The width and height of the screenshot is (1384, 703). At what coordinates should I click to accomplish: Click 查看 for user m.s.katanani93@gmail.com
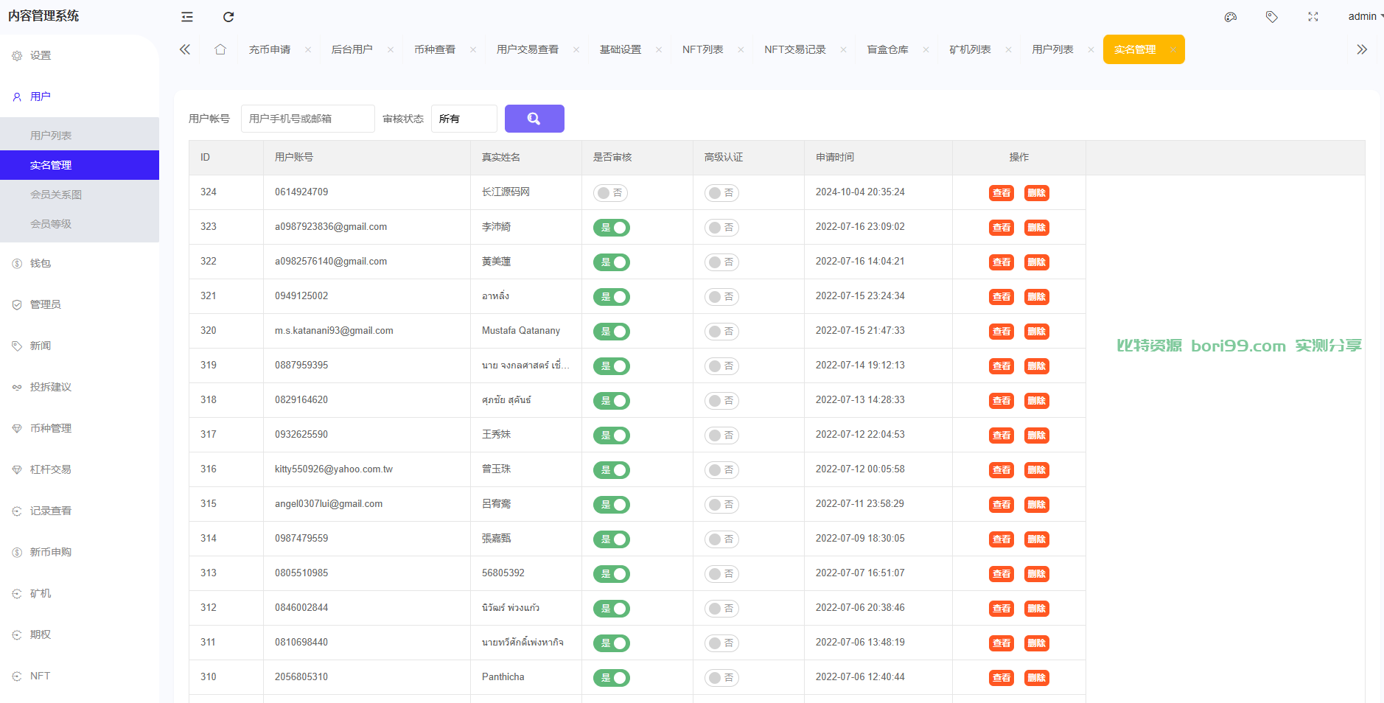point(1002,332)
